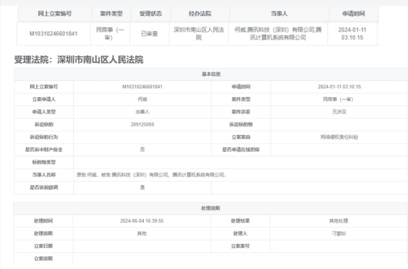This screenshot has height=269, width=408.
Task: Click the 经办法院 column header
Action: pyautogui.click(x=200, y=13)
